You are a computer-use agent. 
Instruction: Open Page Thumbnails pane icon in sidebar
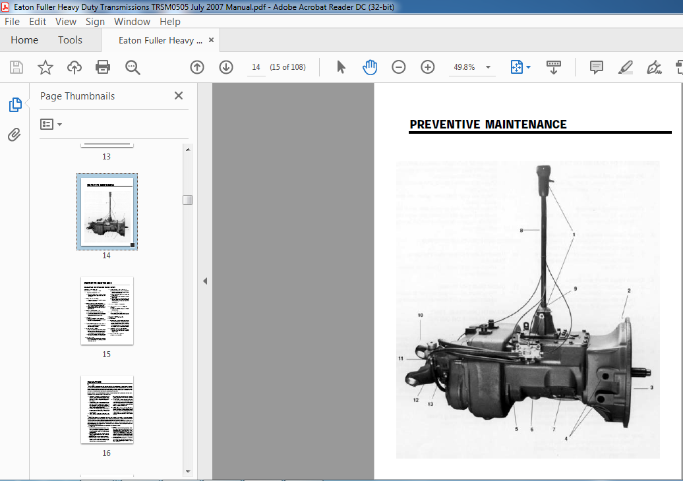(15, 105)
